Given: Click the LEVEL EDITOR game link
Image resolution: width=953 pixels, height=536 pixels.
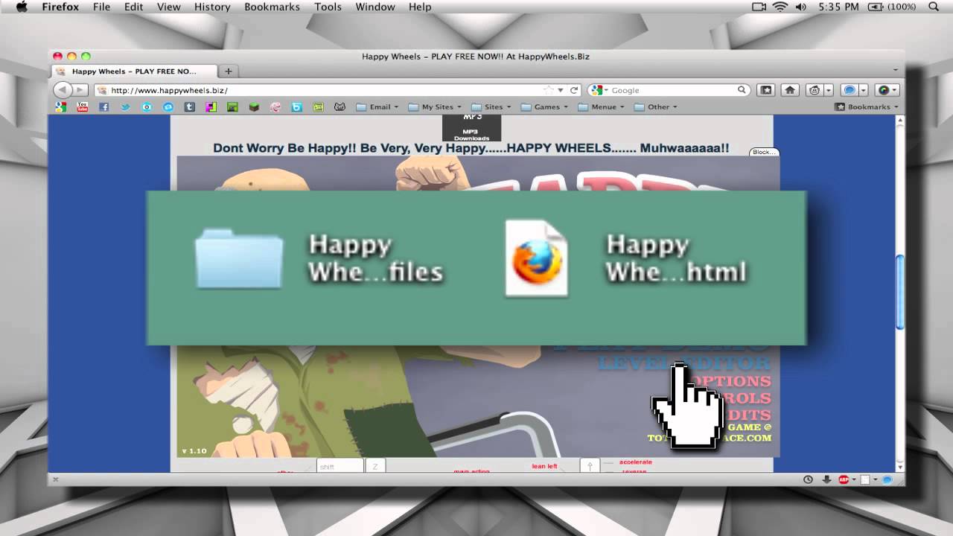Looking at the screenshot, I should (x=684, y=363).
